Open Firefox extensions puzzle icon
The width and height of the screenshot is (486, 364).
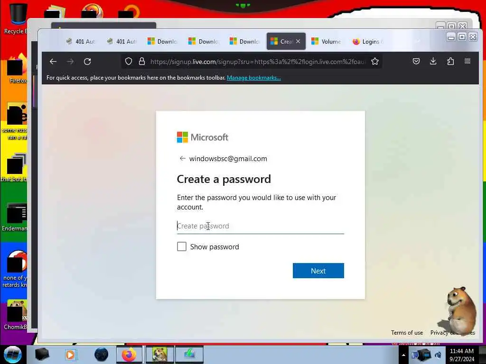click(x=450, y=61)
